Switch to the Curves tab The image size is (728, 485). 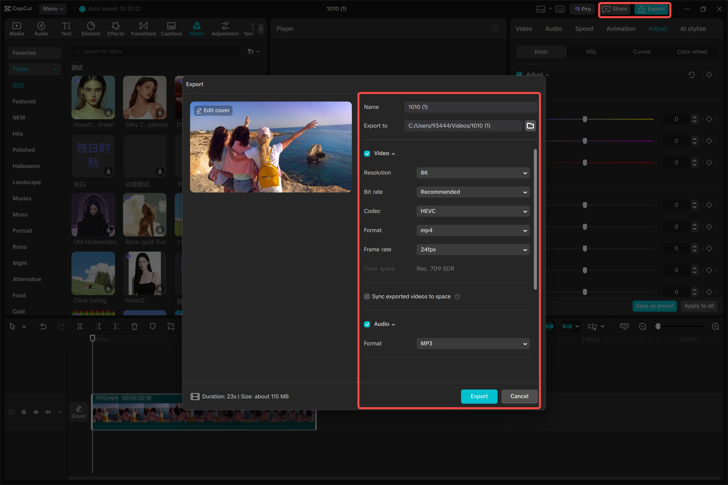click(642, 52)
